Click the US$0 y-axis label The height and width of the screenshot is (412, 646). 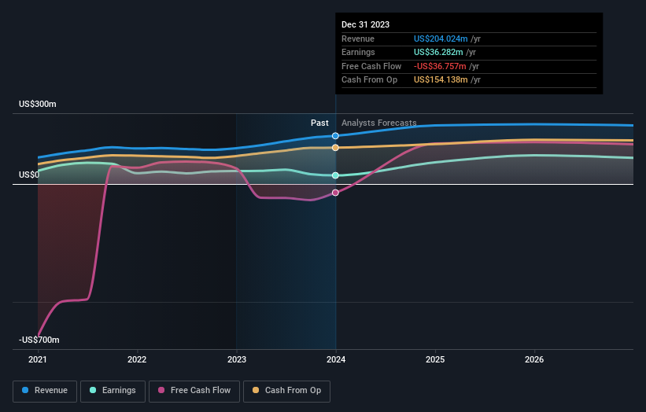pyautogui.click(x=29, y=175)
